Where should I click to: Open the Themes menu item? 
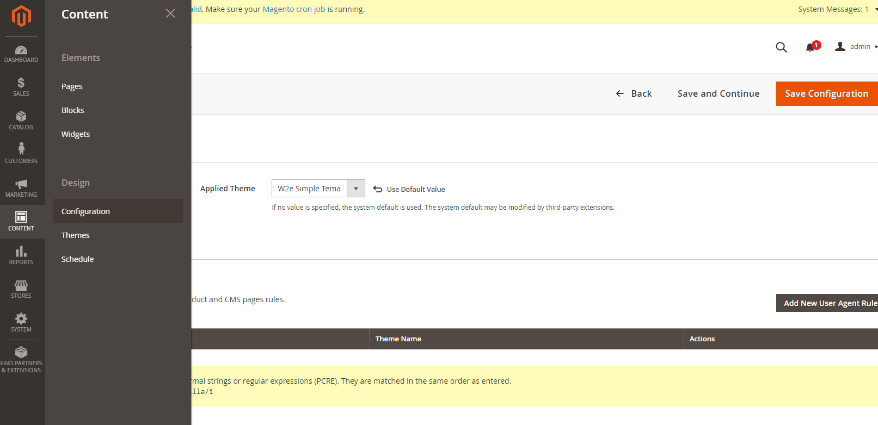pos(76,235)
